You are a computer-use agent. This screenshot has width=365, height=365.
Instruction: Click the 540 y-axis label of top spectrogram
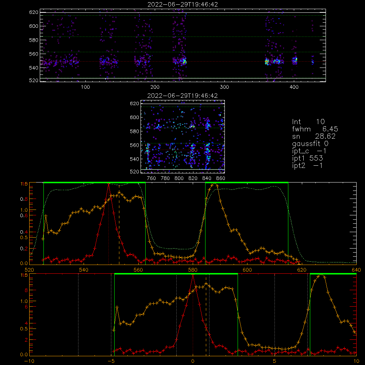[x=34, y=68]
